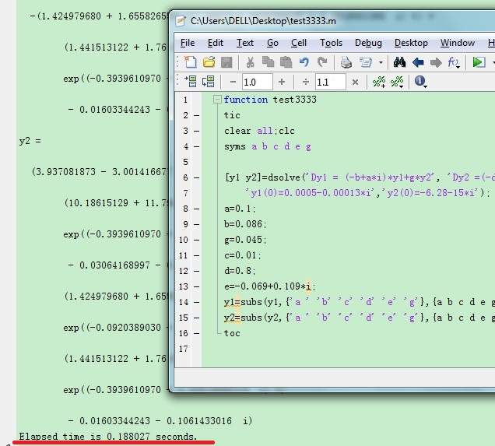
Task: Open the %% cell titles dropdown icon
Action: [397, 82]
